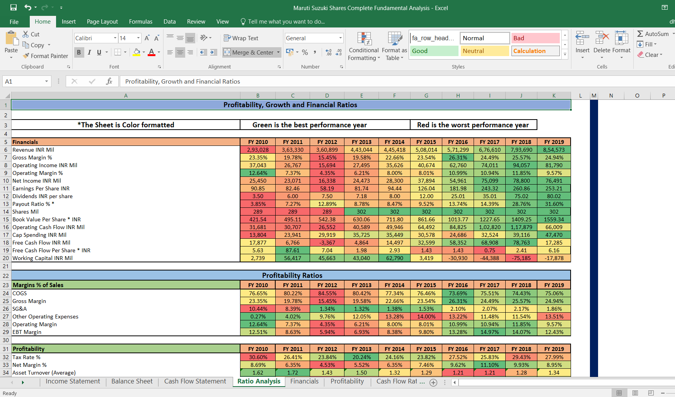This screenshot has width=675, height=397.
Task: Switch to Page Break Preview icon
Action: pos(651,393)
